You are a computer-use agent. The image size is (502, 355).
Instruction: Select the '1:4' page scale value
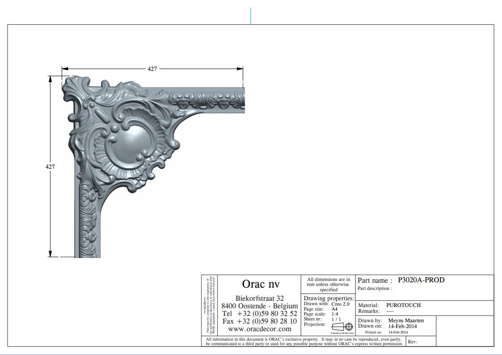coord(335,314)
